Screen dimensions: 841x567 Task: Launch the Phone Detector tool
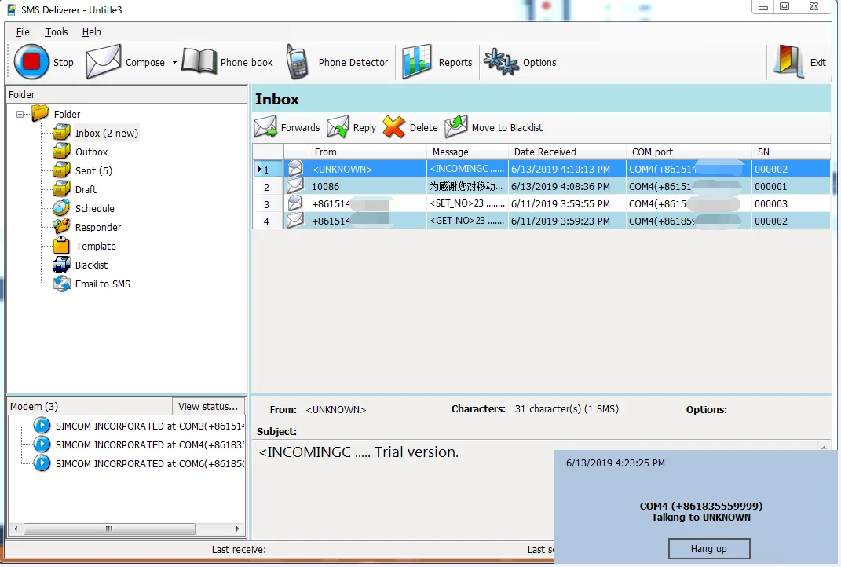pos(298,62)
